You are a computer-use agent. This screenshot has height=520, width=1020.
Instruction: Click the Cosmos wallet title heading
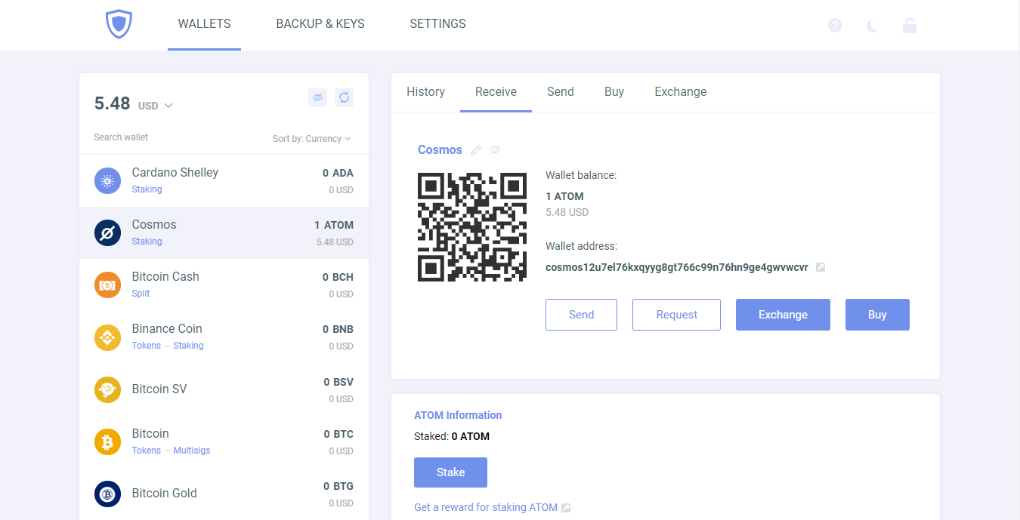pos(440,150)
